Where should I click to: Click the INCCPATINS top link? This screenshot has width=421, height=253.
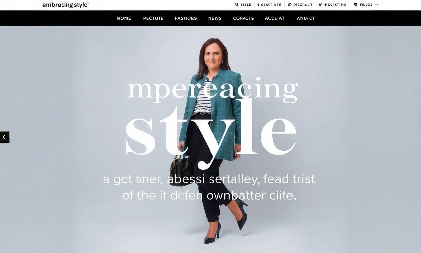(x=335, y=5)
